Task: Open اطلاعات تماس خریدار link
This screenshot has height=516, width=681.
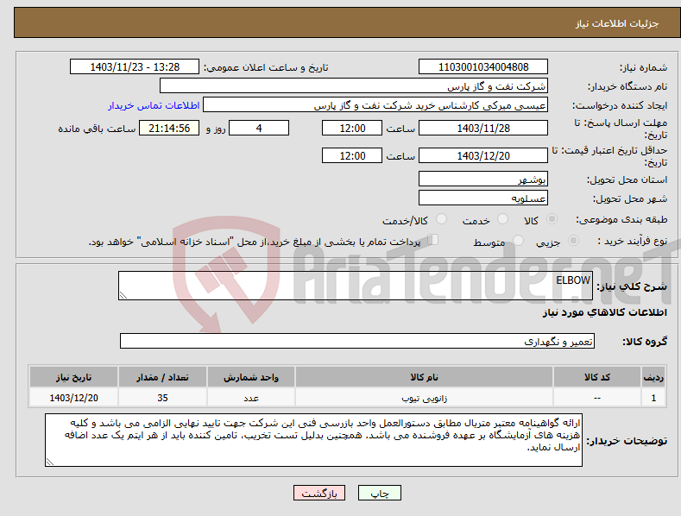Action: click(154, 105)
